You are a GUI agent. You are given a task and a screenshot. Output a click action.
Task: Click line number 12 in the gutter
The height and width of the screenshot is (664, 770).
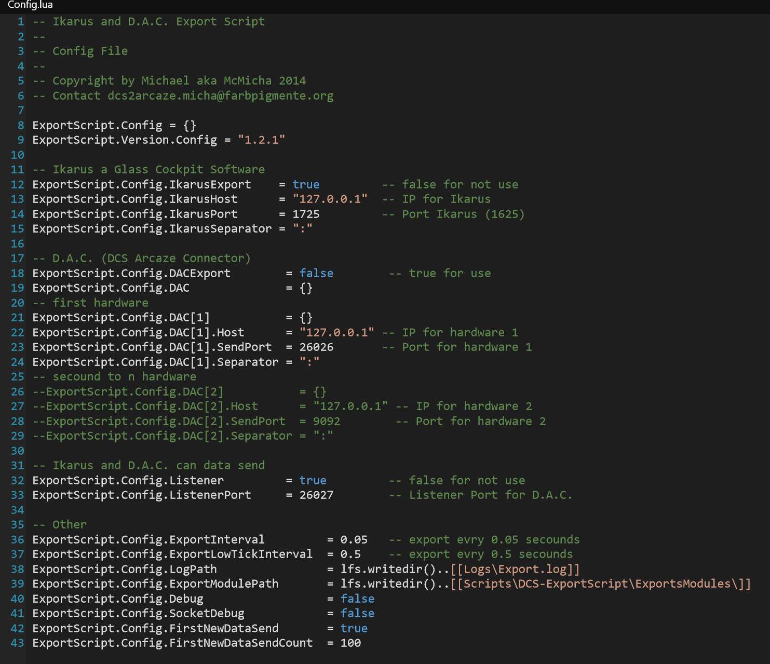pyautogui.click(x=18, y=185)
